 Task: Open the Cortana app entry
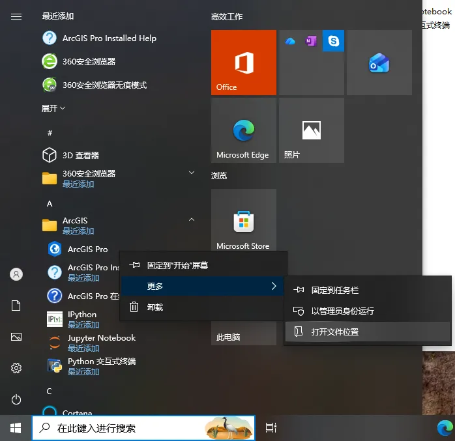[67, 410]
